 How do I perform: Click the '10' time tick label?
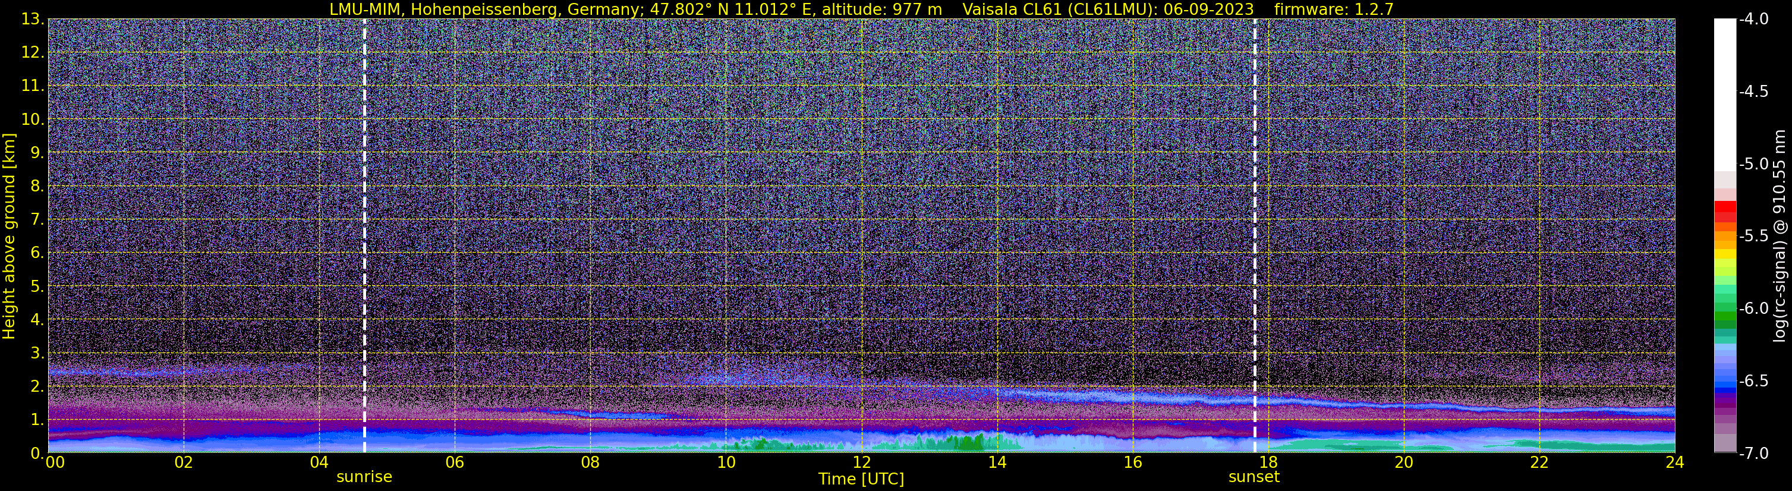(x=726, y=462)
